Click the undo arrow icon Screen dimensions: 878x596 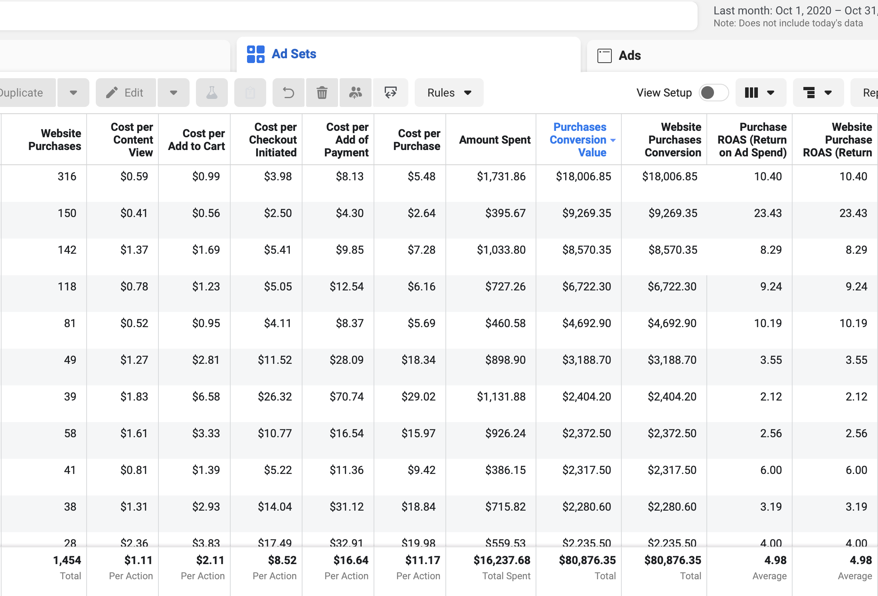tap(288, 93)
